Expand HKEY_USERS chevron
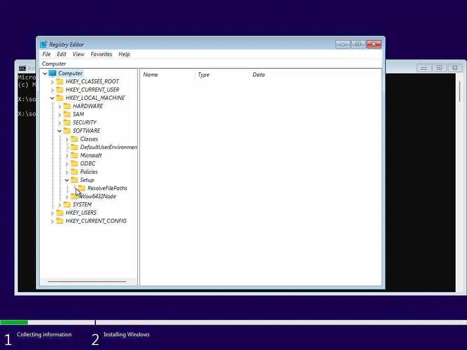Viewport: 467px width, 350px height. pyautogui.click(x=52, y=213)
